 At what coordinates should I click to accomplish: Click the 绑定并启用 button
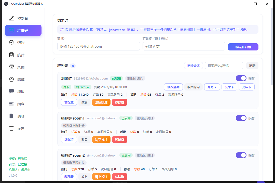click(x=243, y=47)
